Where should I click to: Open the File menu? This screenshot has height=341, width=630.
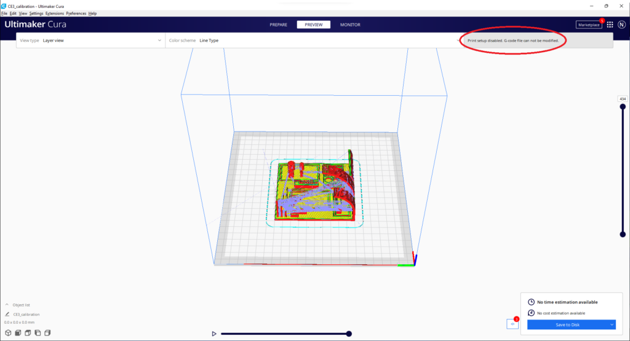(4, 14)
